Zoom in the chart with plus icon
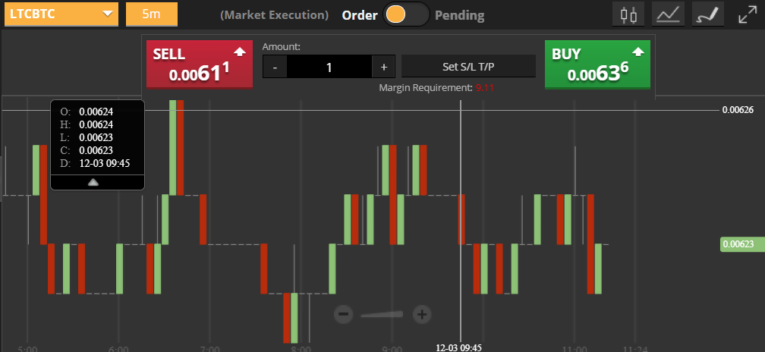Image resolution: width=765 pixels, height=352 pixels. click(422, 314)
